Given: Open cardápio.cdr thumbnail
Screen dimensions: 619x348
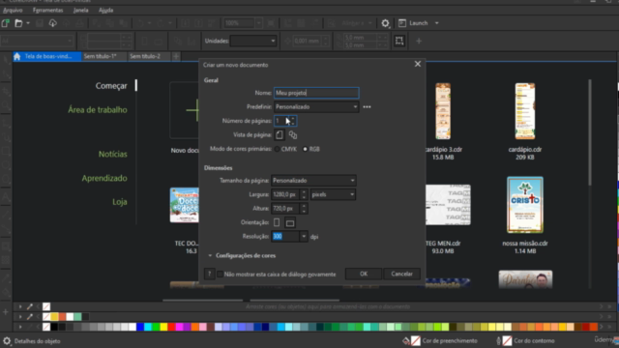Looking at the screenshot, I should point(524,111).
